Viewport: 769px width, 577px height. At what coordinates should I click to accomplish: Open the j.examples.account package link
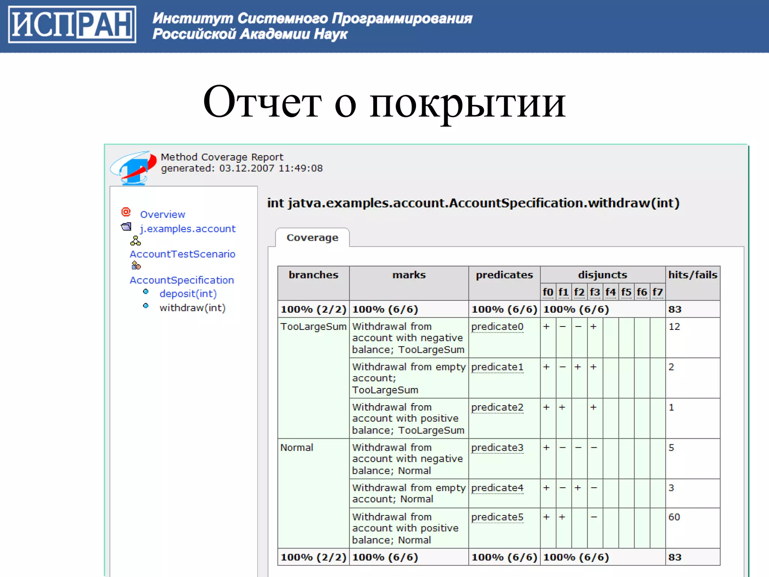point(188,229)
